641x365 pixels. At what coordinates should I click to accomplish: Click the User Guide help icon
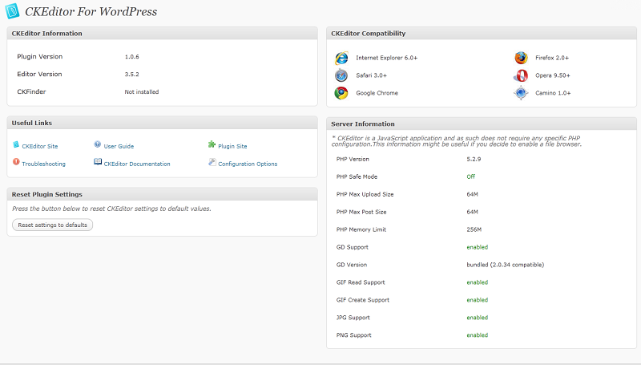click(x=98, y=145)
